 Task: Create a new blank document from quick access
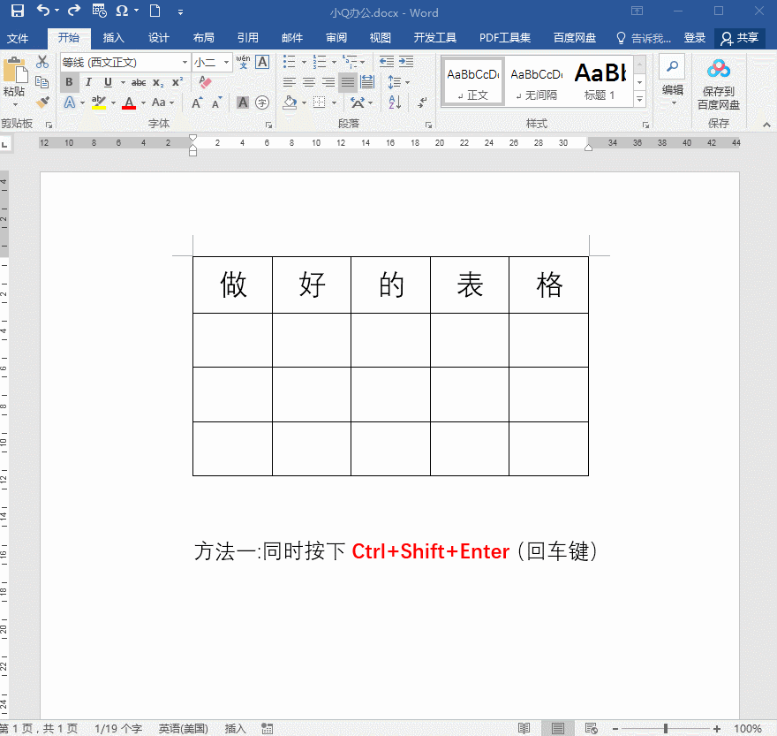155,11
